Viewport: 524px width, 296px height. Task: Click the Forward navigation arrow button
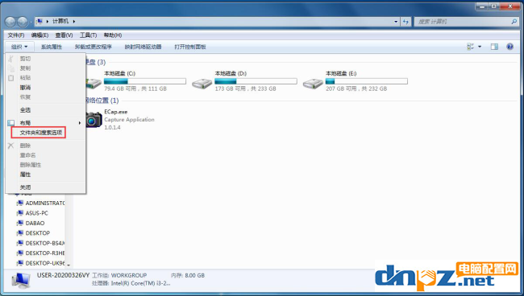(23, 22)
